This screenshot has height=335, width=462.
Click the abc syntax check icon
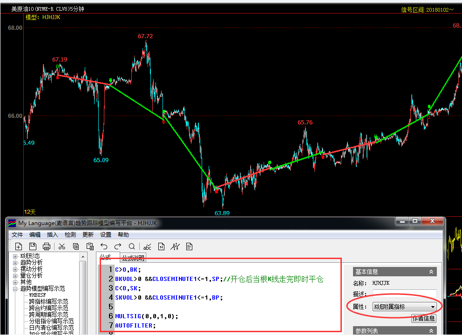point(147,246)
